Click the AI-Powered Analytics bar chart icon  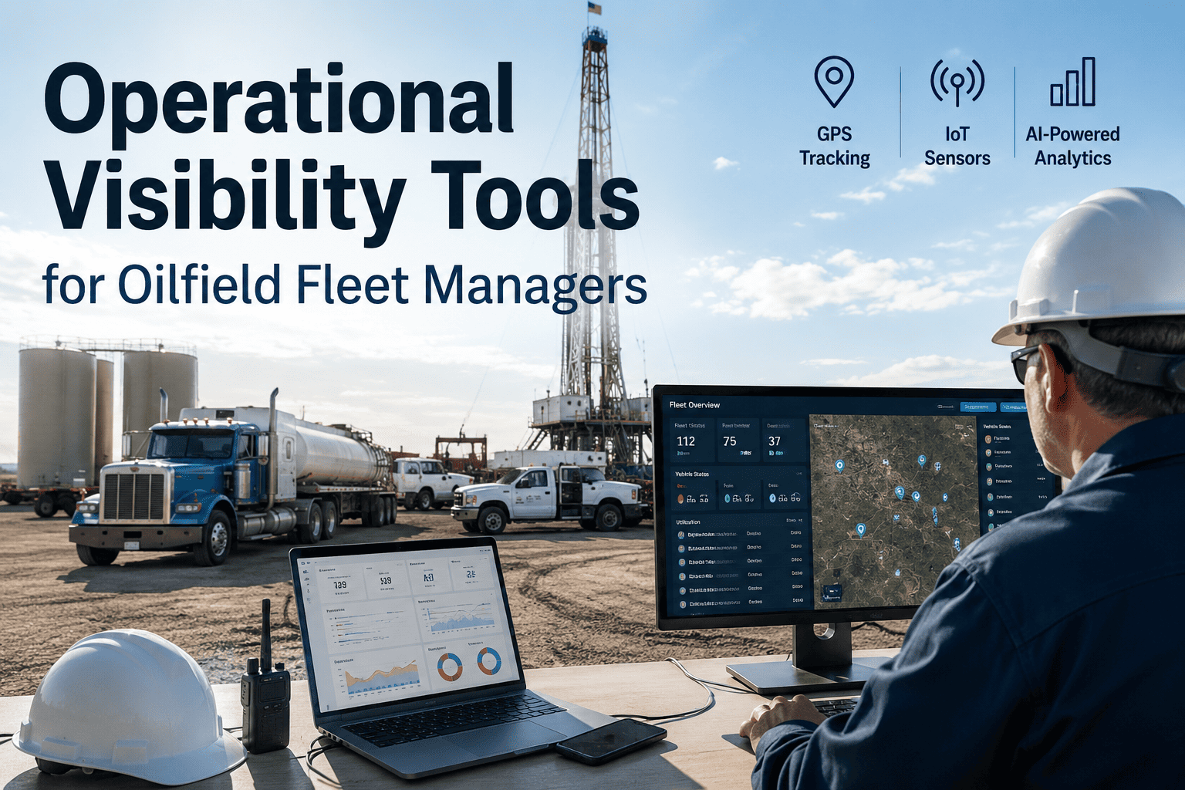pyautogui.click(x=1073, y=82)
